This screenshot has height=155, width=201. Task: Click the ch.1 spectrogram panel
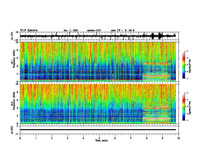coord(99,62)
